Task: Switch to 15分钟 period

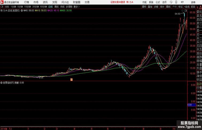Action: (28, 7)
